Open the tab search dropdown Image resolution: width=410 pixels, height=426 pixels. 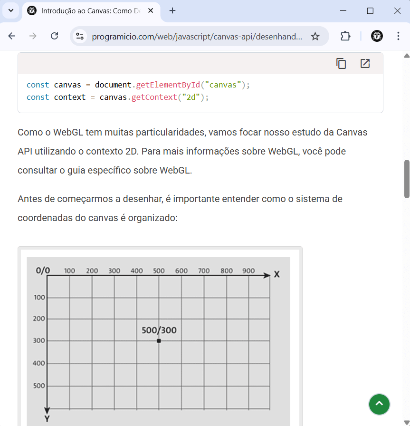click(x=10, y=10)
